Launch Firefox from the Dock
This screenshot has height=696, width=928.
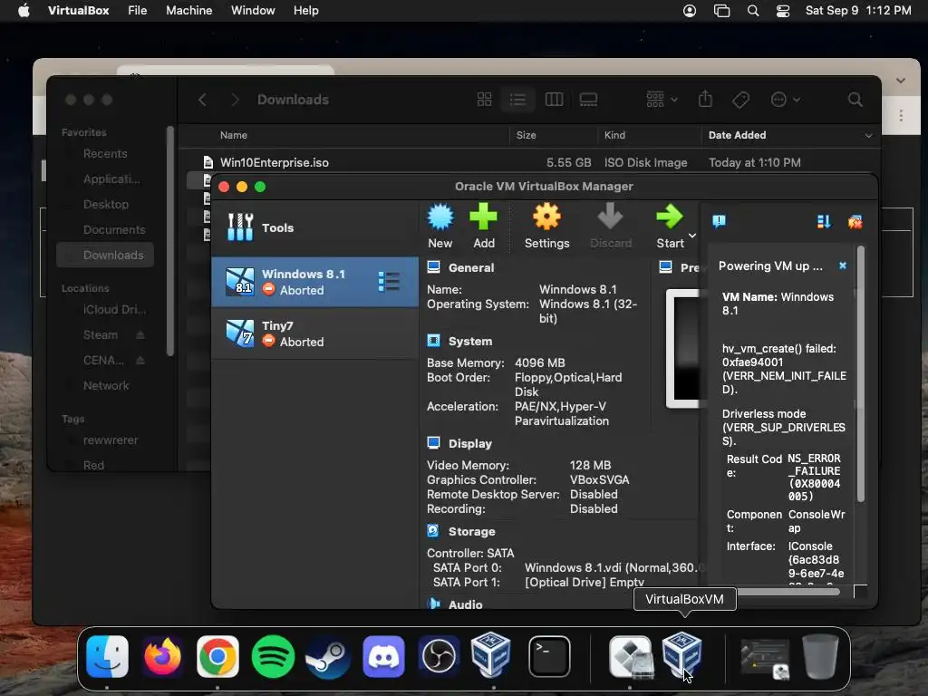[x=162, y=656]
